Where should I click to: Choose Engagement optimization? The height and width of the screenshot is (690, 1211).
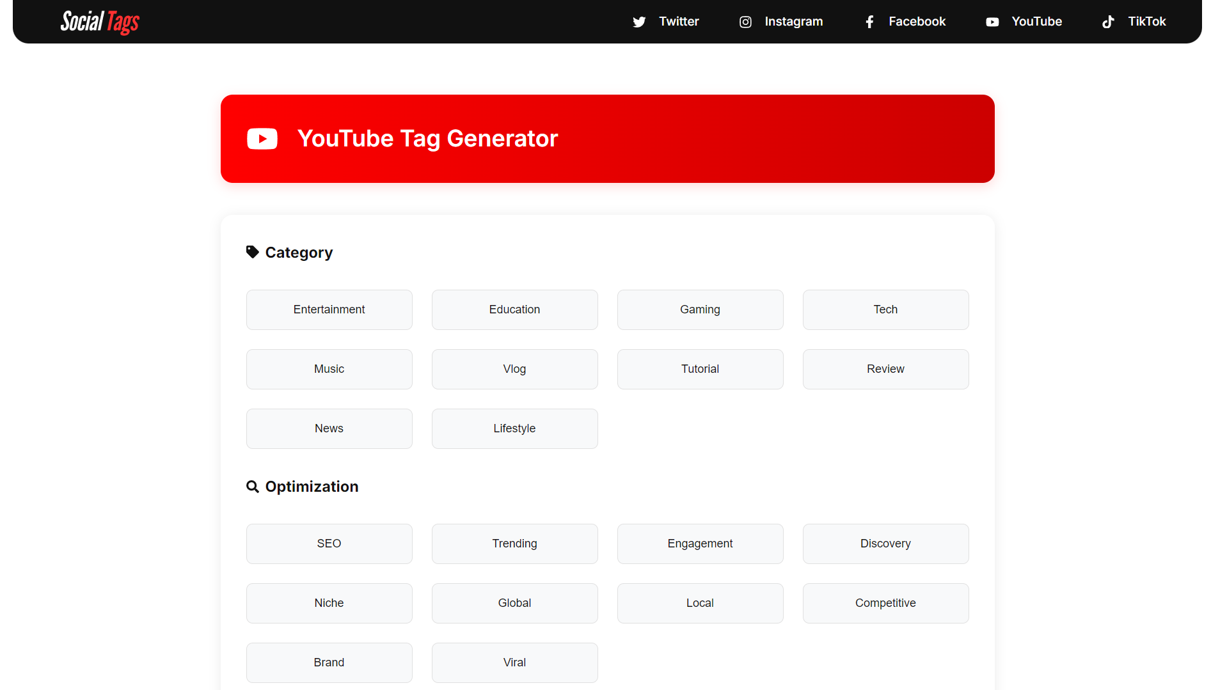700,544
